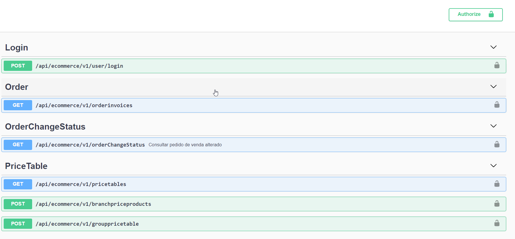The image size is (515, 239).
Task: Click the lock icon inside the Authorize button
Action: [x=491, y=14]
